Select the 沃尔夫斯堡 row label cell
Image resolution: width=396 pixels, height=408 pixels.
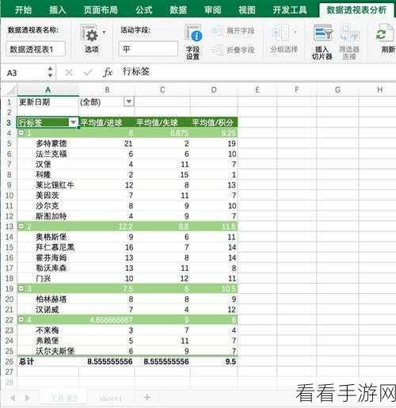pos(48,351)
